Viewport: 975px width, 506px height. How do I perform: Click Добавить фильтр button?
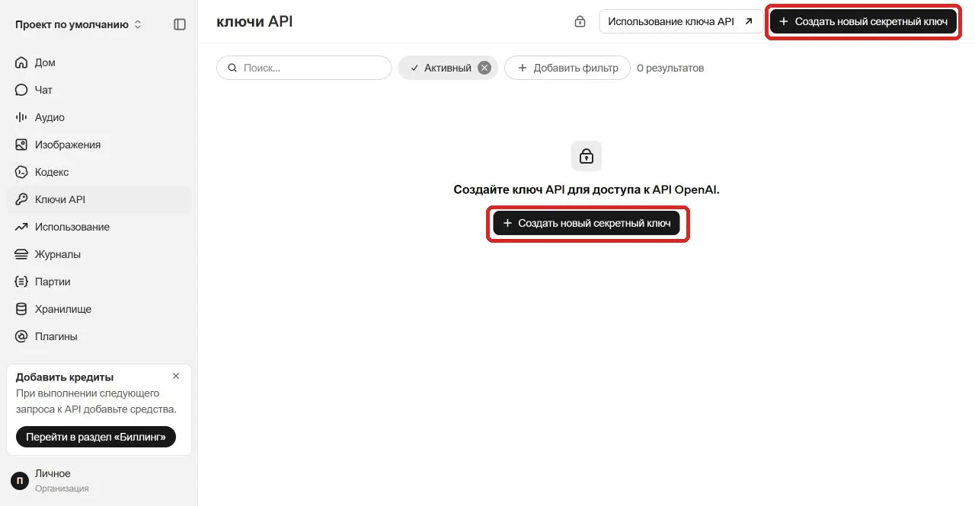pos(567,68)
